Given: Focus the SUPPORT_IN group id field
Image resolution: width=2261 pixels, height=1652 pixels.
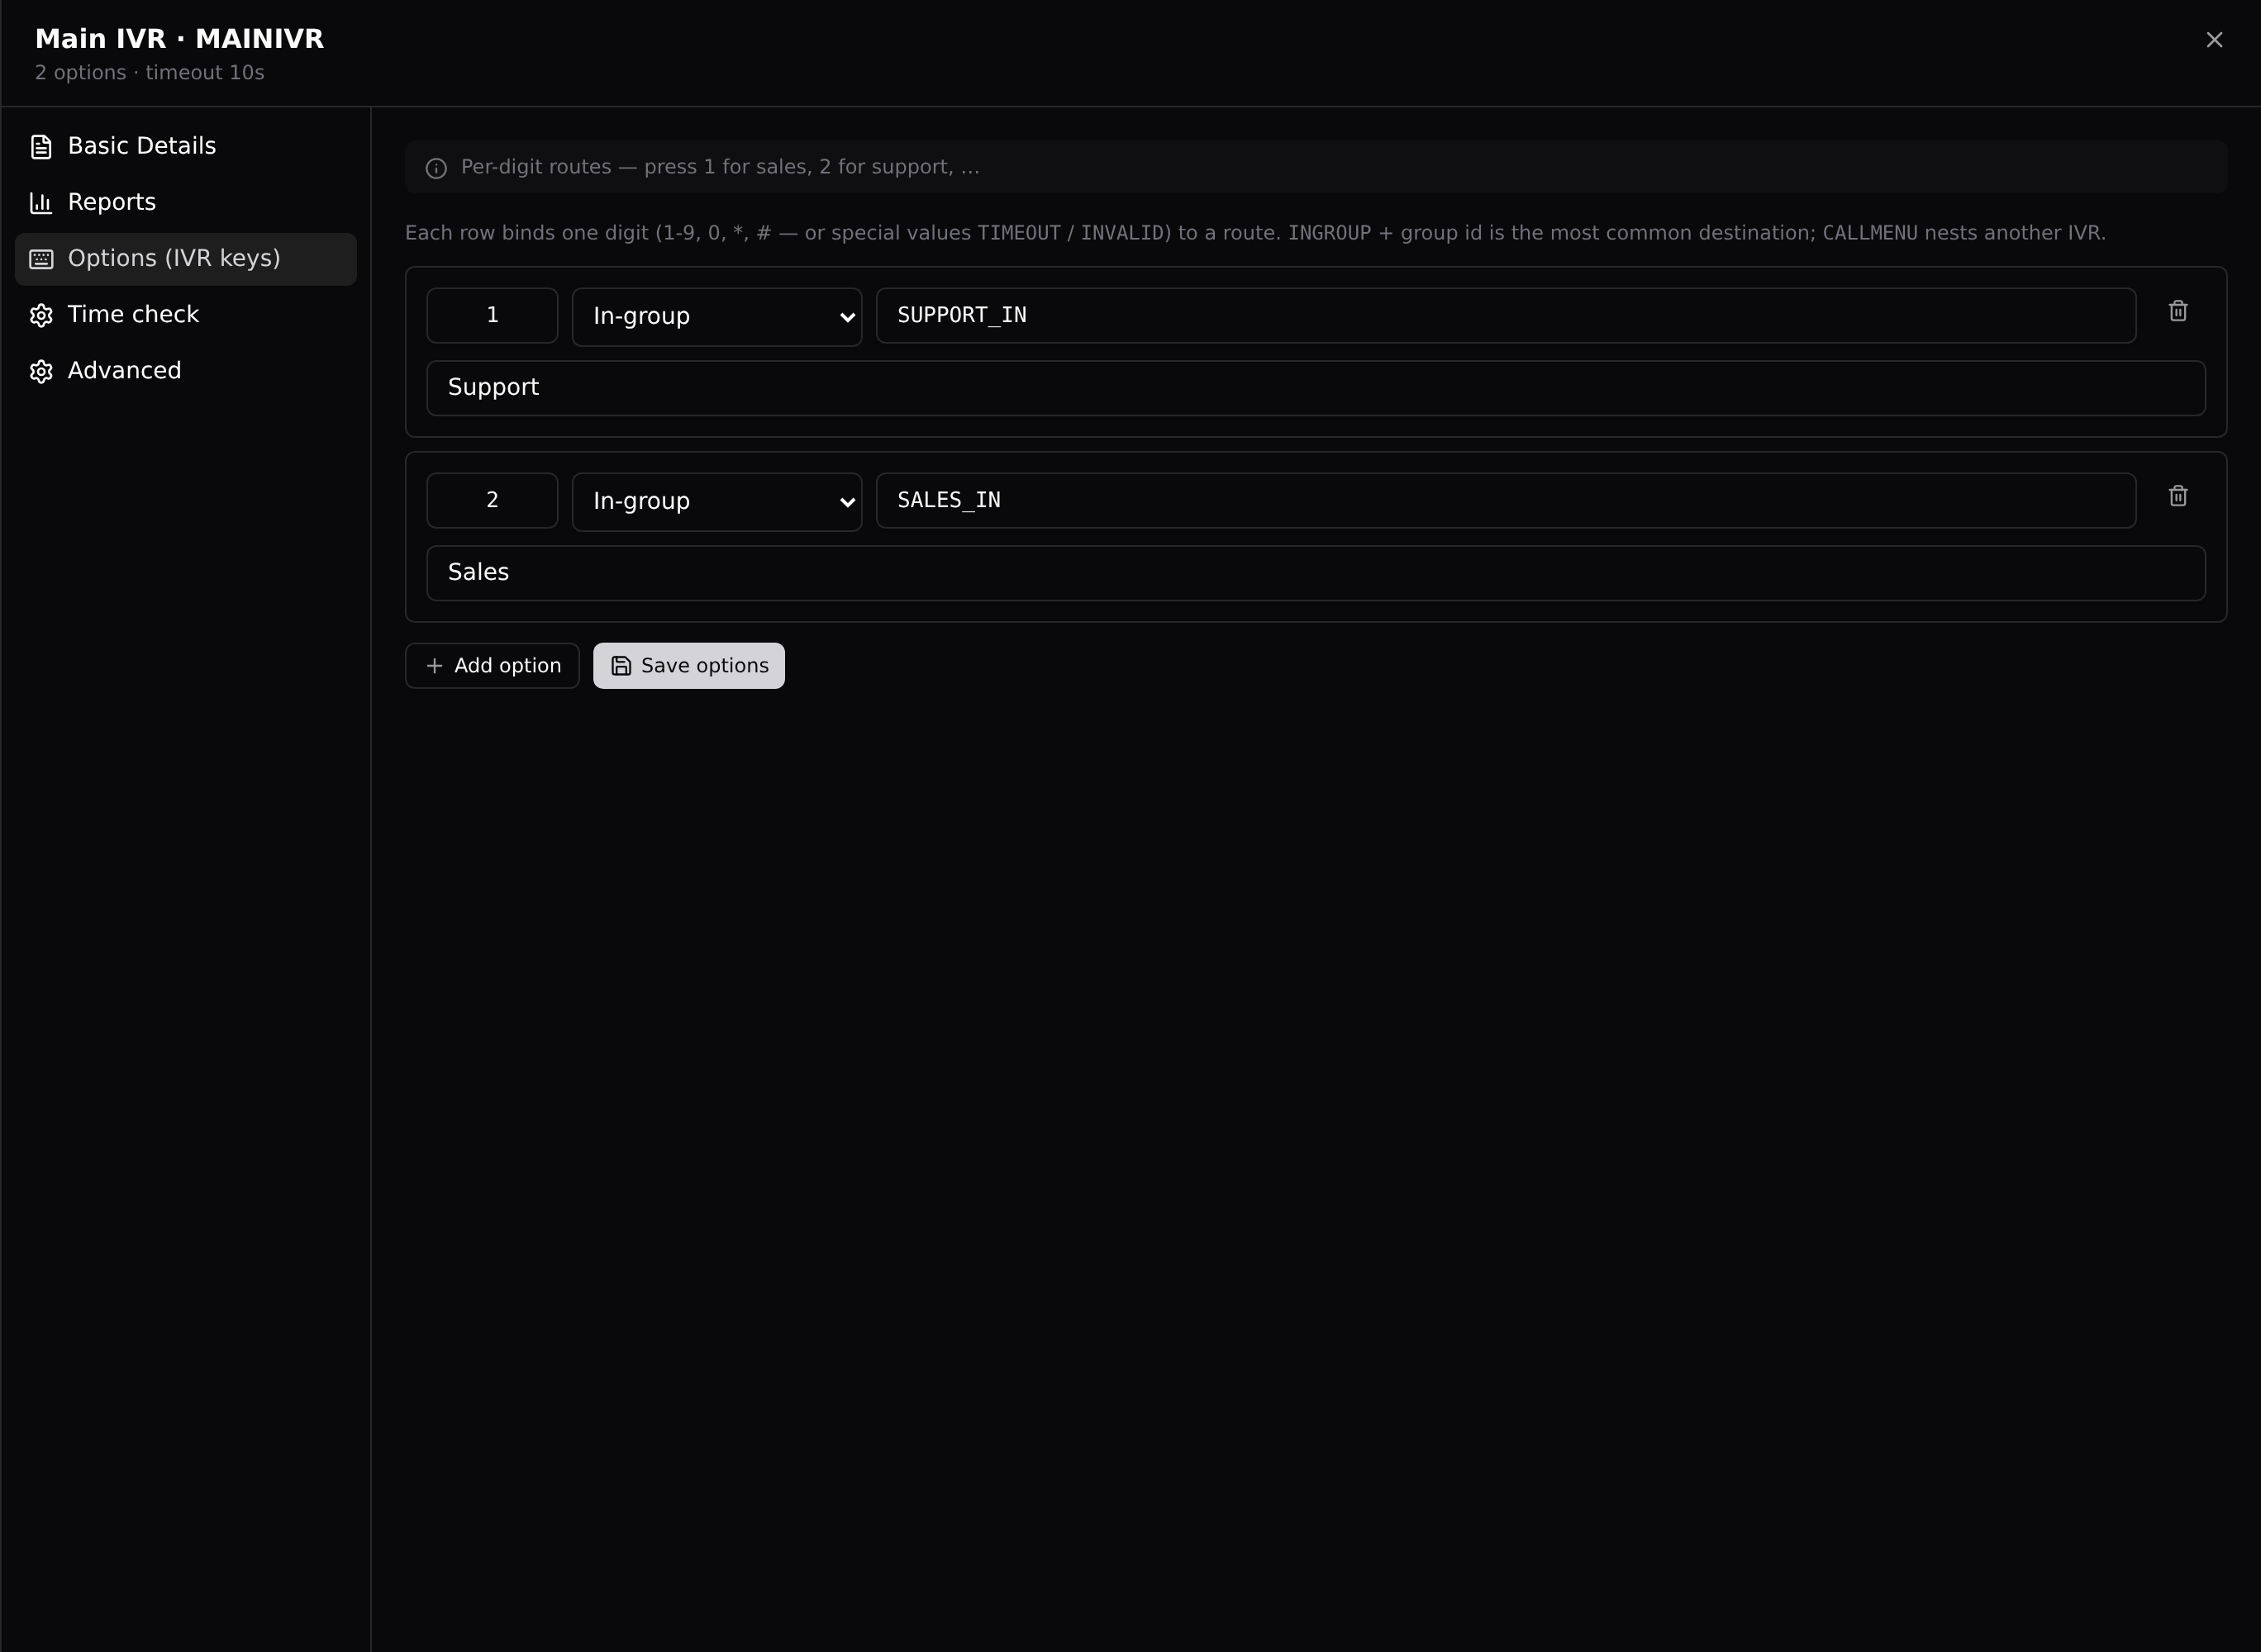Looking at the screenshot, I should [1506, 316].
